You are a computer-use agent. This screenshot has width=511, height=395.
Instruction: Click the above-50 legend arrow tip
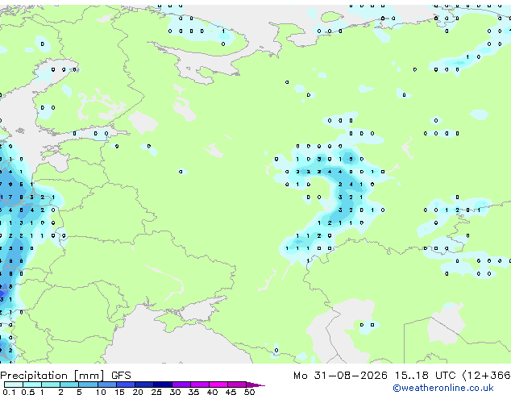(x=255, y=385)
